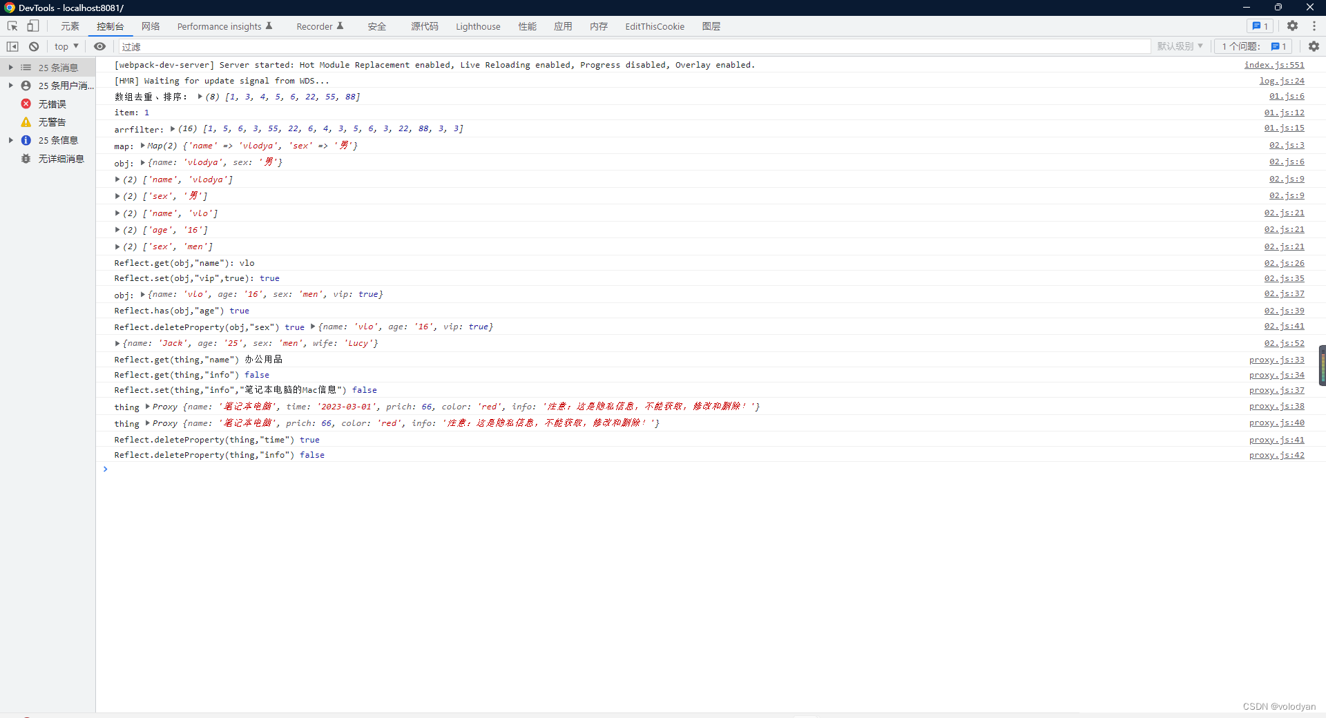Viewport: 1326px width, 718px height.
Task: Clear the console with the block icon
Action: 33,46
